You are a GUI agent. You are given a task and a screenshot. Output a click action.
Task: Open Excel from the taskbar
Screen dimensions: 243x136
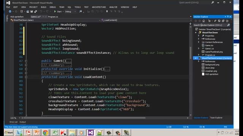point(55,133)
